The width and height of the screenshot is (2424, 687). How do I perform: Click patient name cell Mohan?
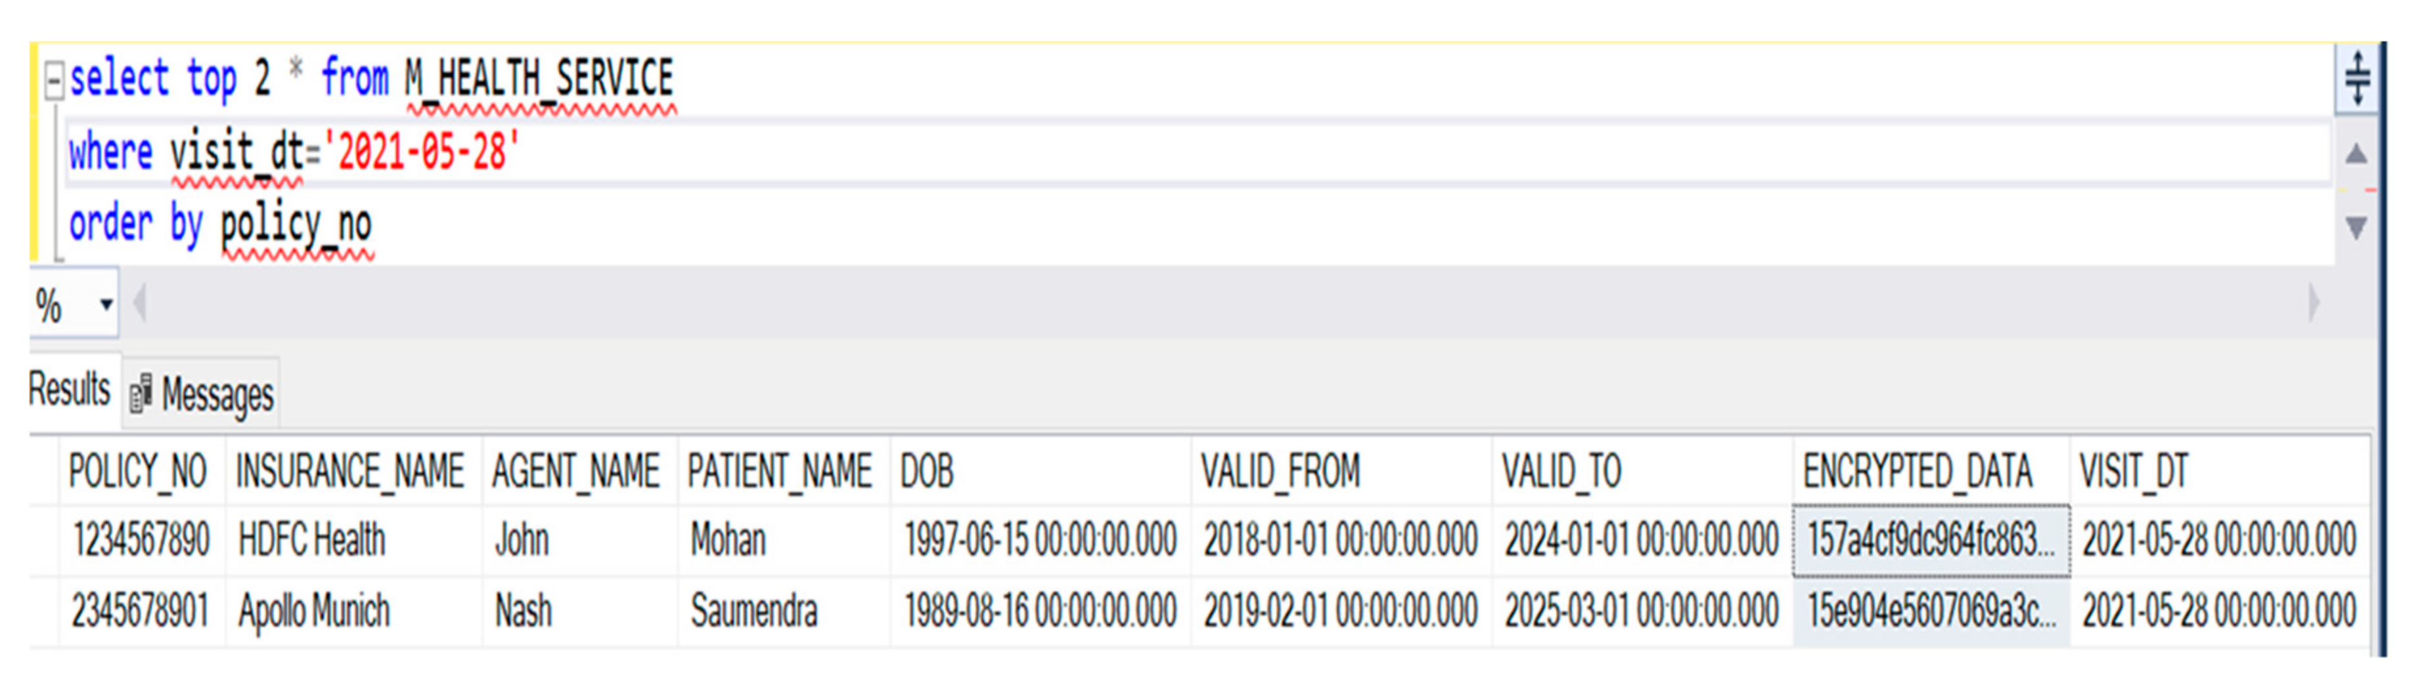(783, 541)
